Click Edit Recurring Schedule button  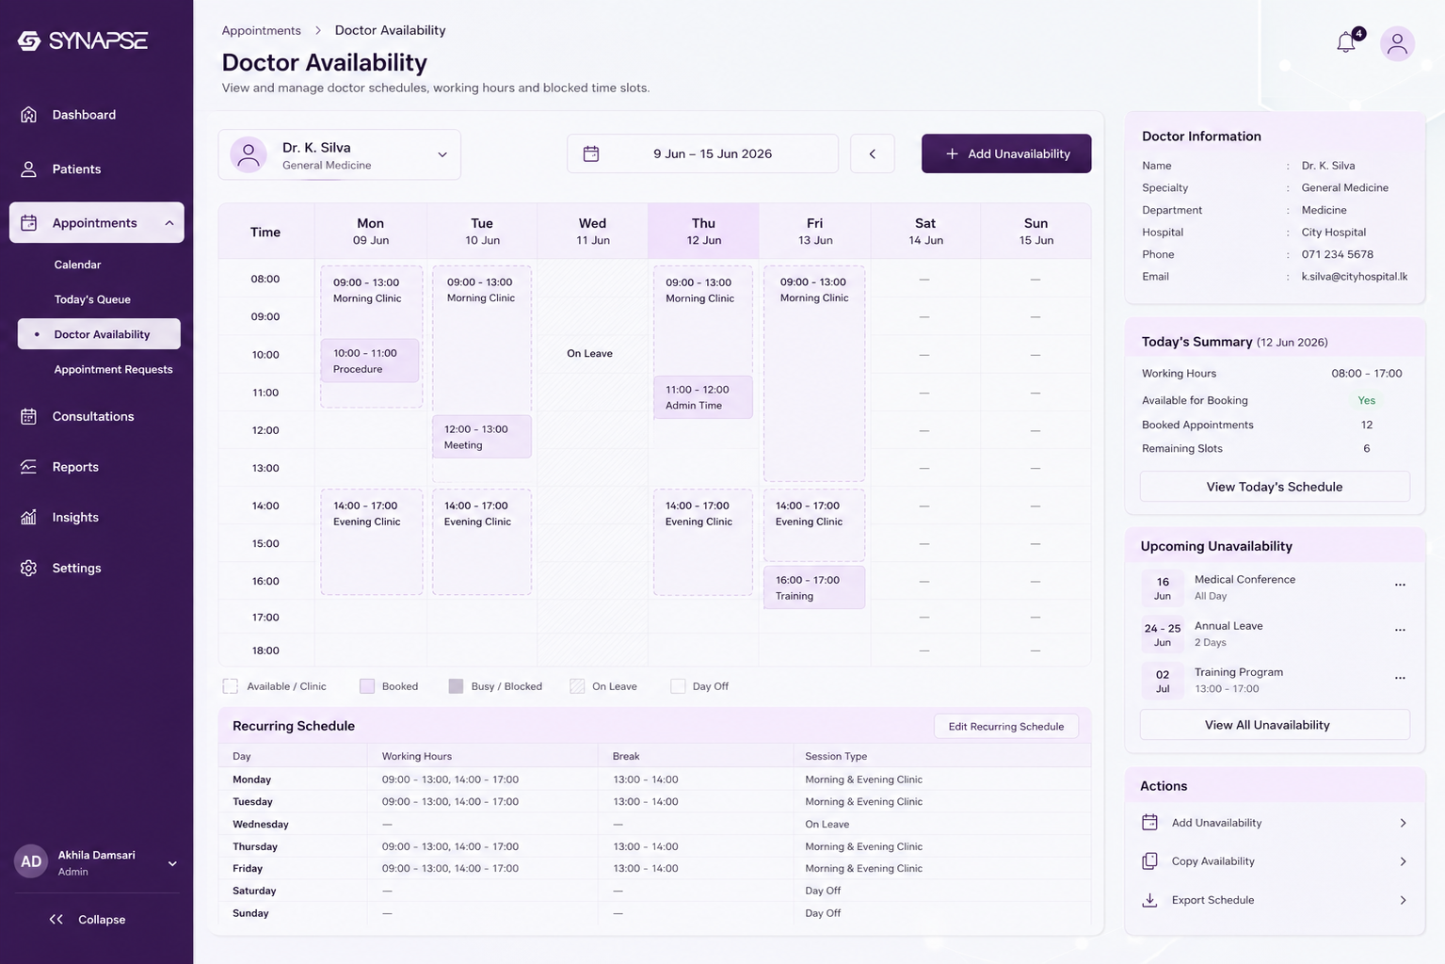(x=1006, y=726)
